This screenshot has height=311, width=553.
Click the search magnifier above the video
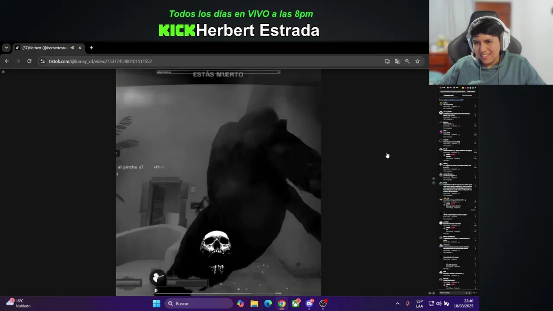[279, 72]
